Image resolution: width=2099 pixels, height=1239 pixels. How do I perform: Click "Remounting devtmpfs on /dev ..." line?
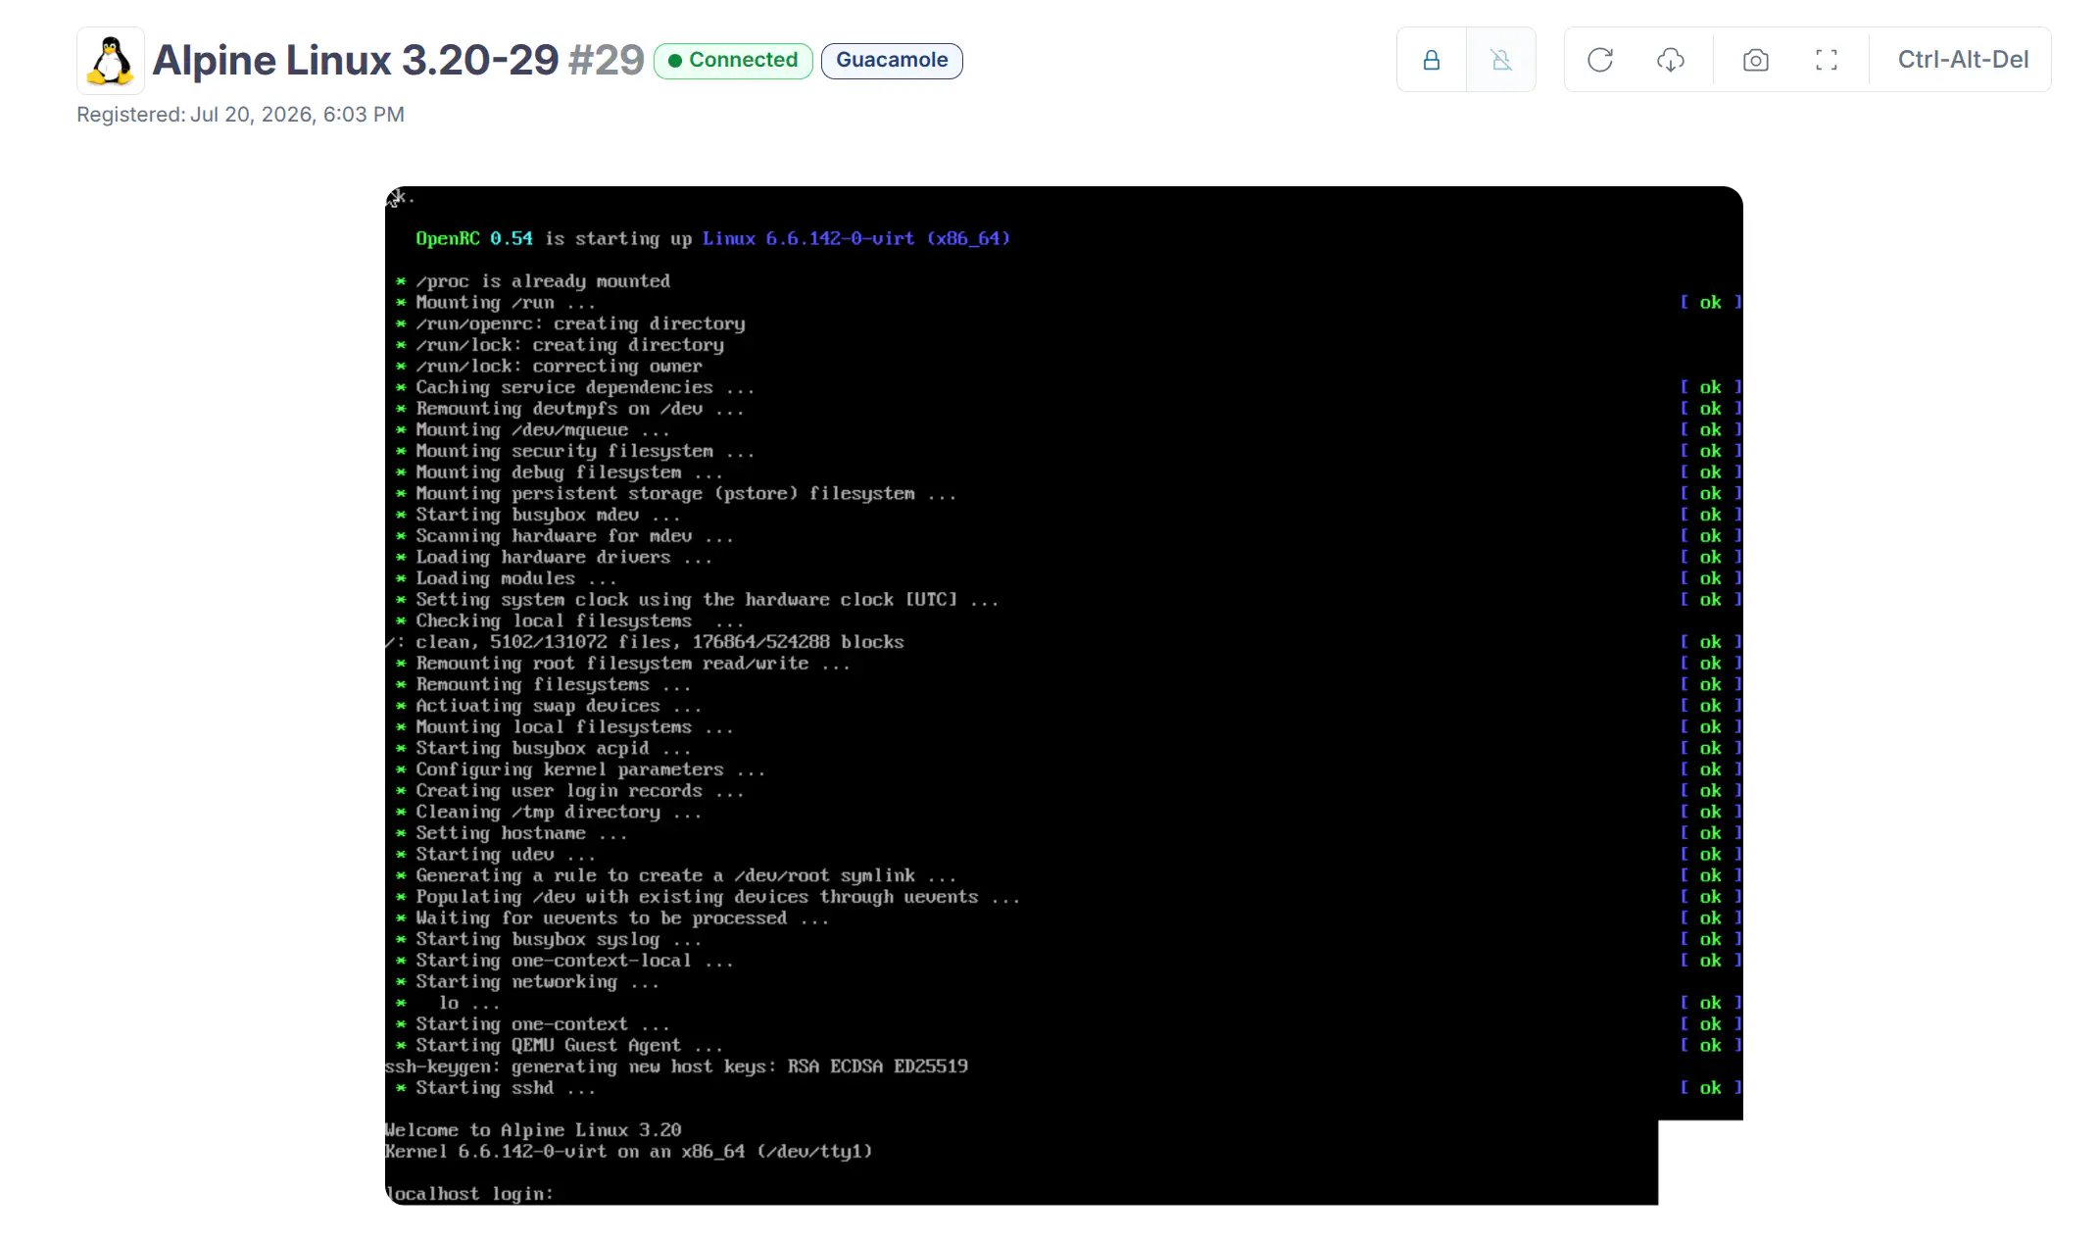pos(580,409)
